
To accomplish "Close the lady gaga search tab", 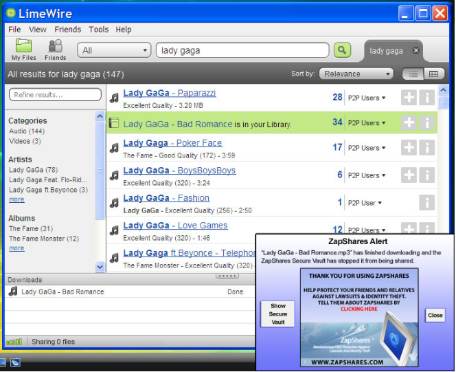I will pyautogui.click(x=415, y=50).
